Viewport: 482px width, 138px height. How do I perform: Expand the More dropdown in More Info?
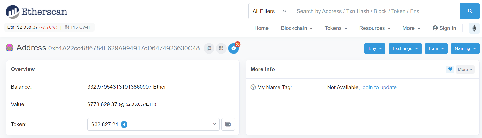click(x=465, y=69)
